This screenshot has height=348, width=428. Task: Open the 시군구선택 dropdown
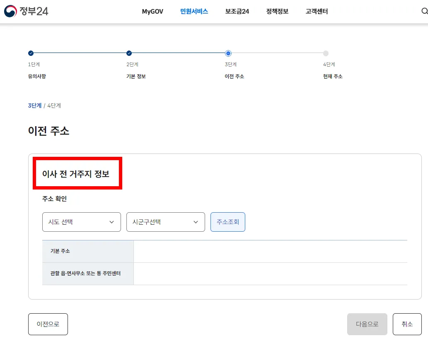click(165, 222)
